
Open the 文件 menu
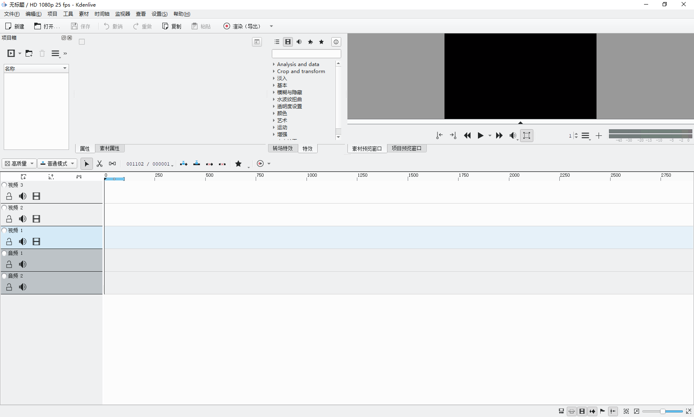pos(12,14)
